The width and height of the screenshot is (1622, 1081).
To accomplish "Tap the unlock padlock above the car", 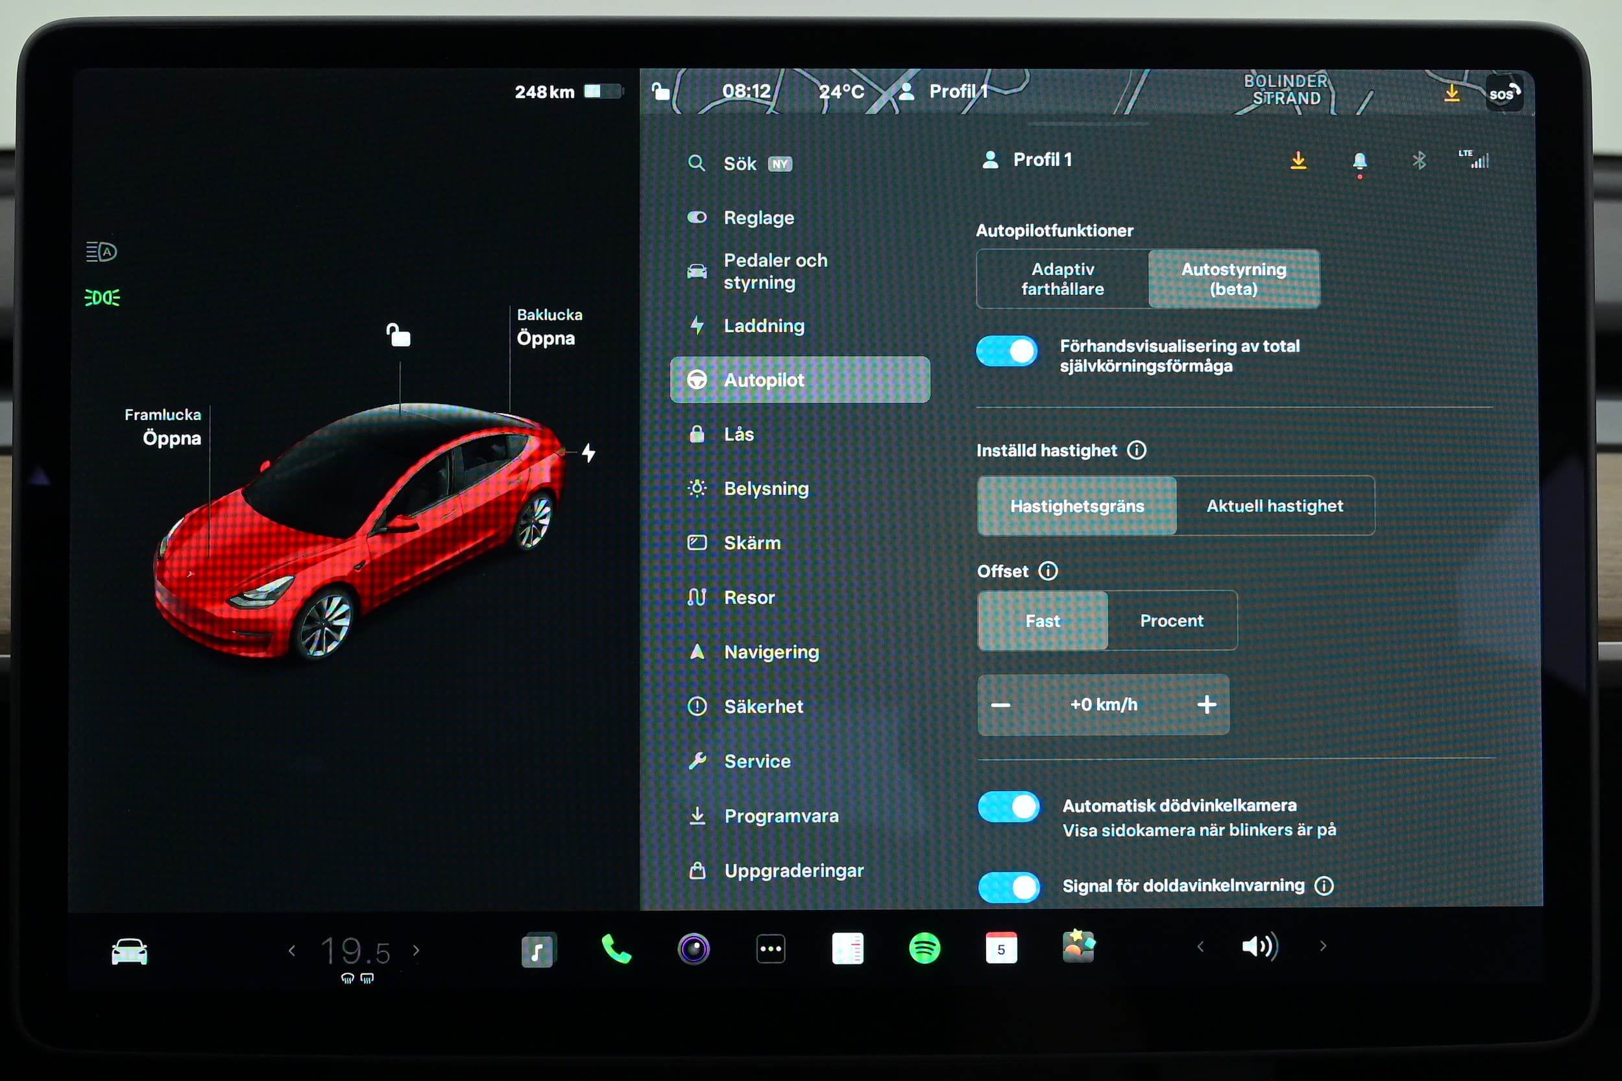I will (x=398, y=335).
